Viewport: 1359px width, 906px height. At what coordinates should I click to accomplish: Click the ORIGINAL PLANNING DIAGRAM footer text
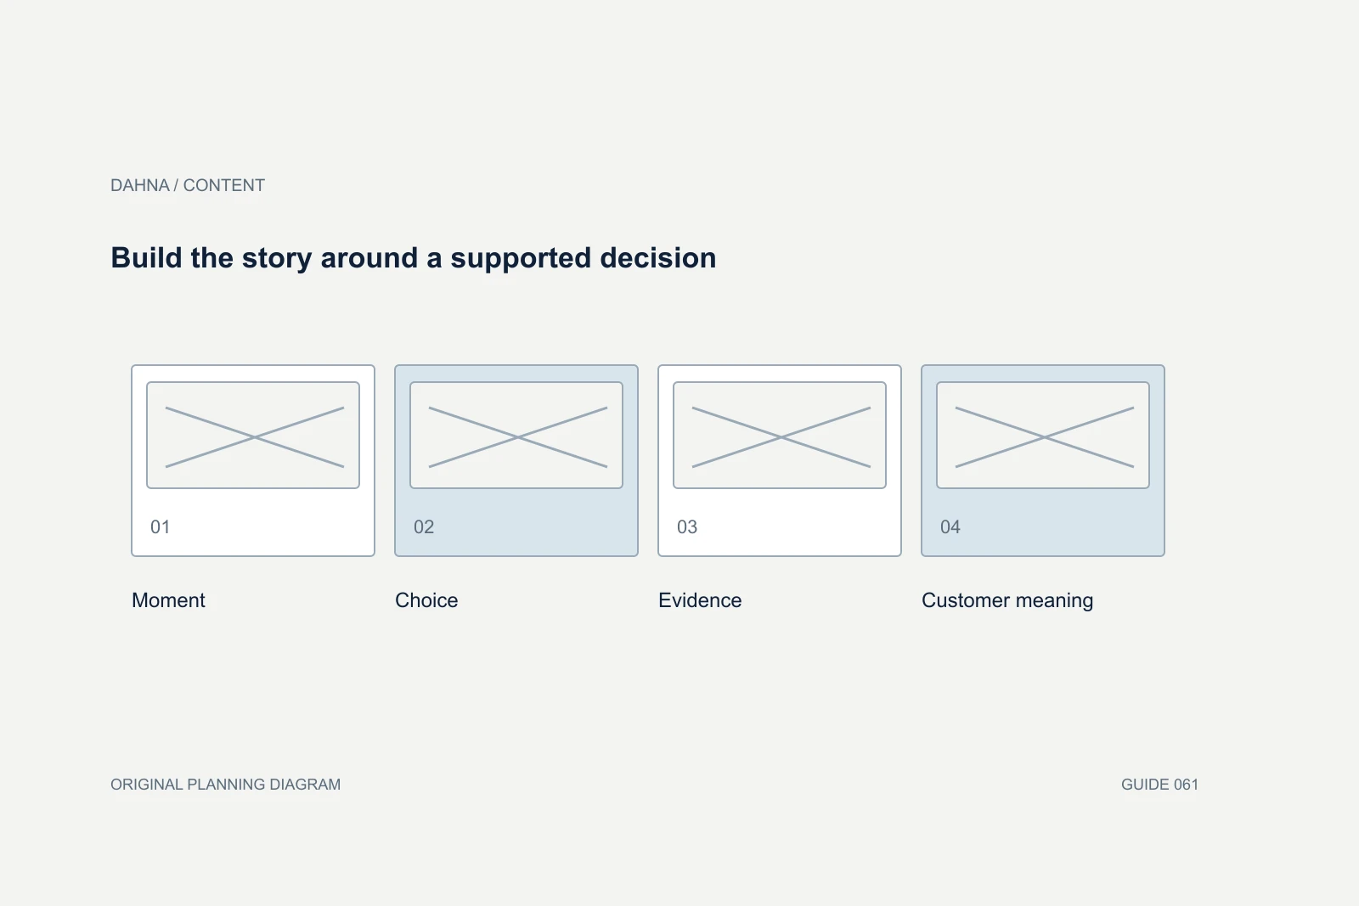[x=225, y=785]
